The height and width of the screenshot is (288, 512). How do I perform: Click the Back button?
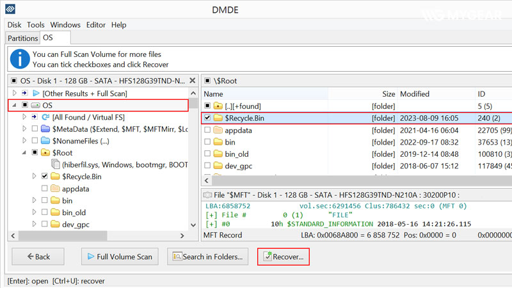tap(38, 257)
